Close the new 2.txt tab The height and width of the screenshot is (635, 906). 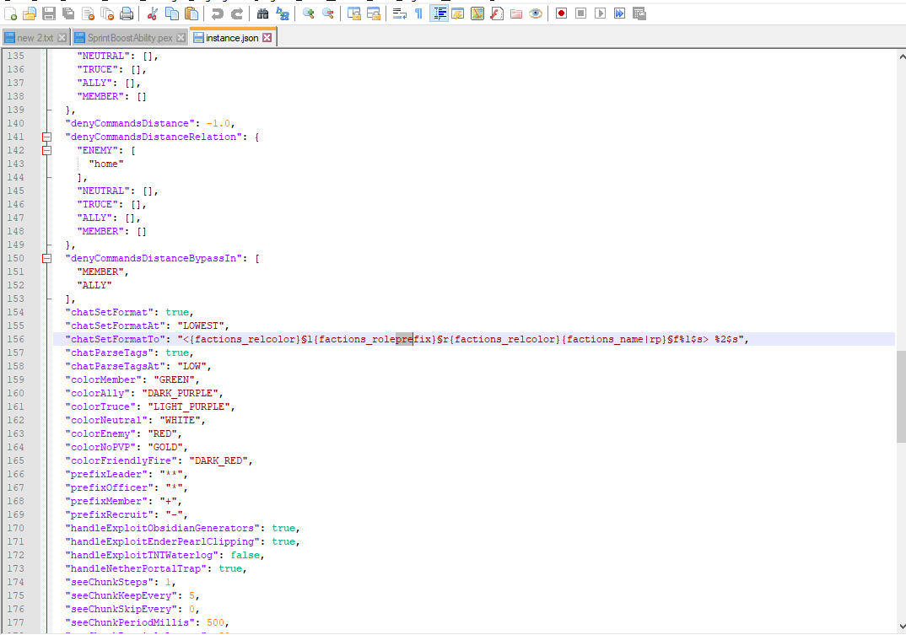pyautogui.click(x=62, y=38)
